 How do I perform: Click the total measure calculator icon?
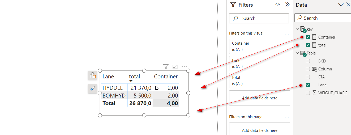(314, 45)
